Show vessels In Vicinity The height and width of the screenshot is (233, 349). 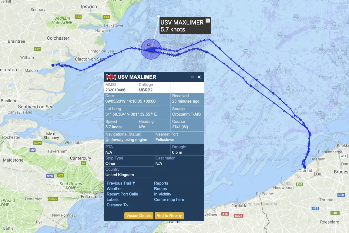coord(163,194)
